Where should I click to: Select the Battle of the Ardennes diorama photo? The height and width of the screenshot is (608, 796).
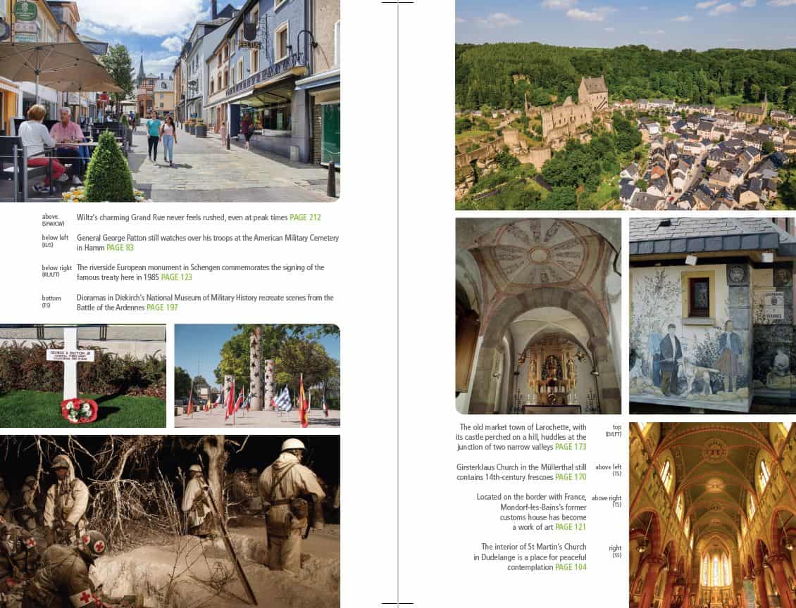[x=170, y=521]
